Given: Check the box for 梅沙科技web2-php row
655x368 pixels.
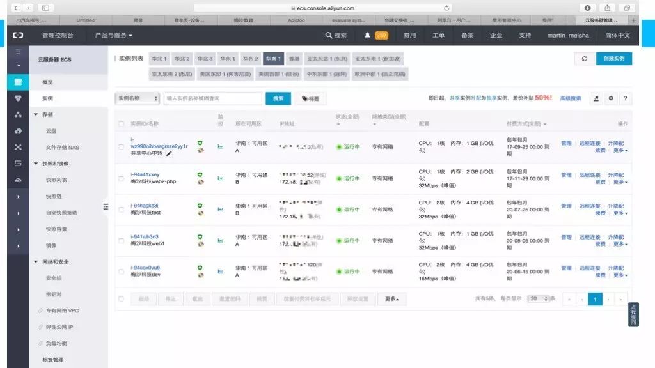Looking at the screenshot, I should tap(121, 179).
